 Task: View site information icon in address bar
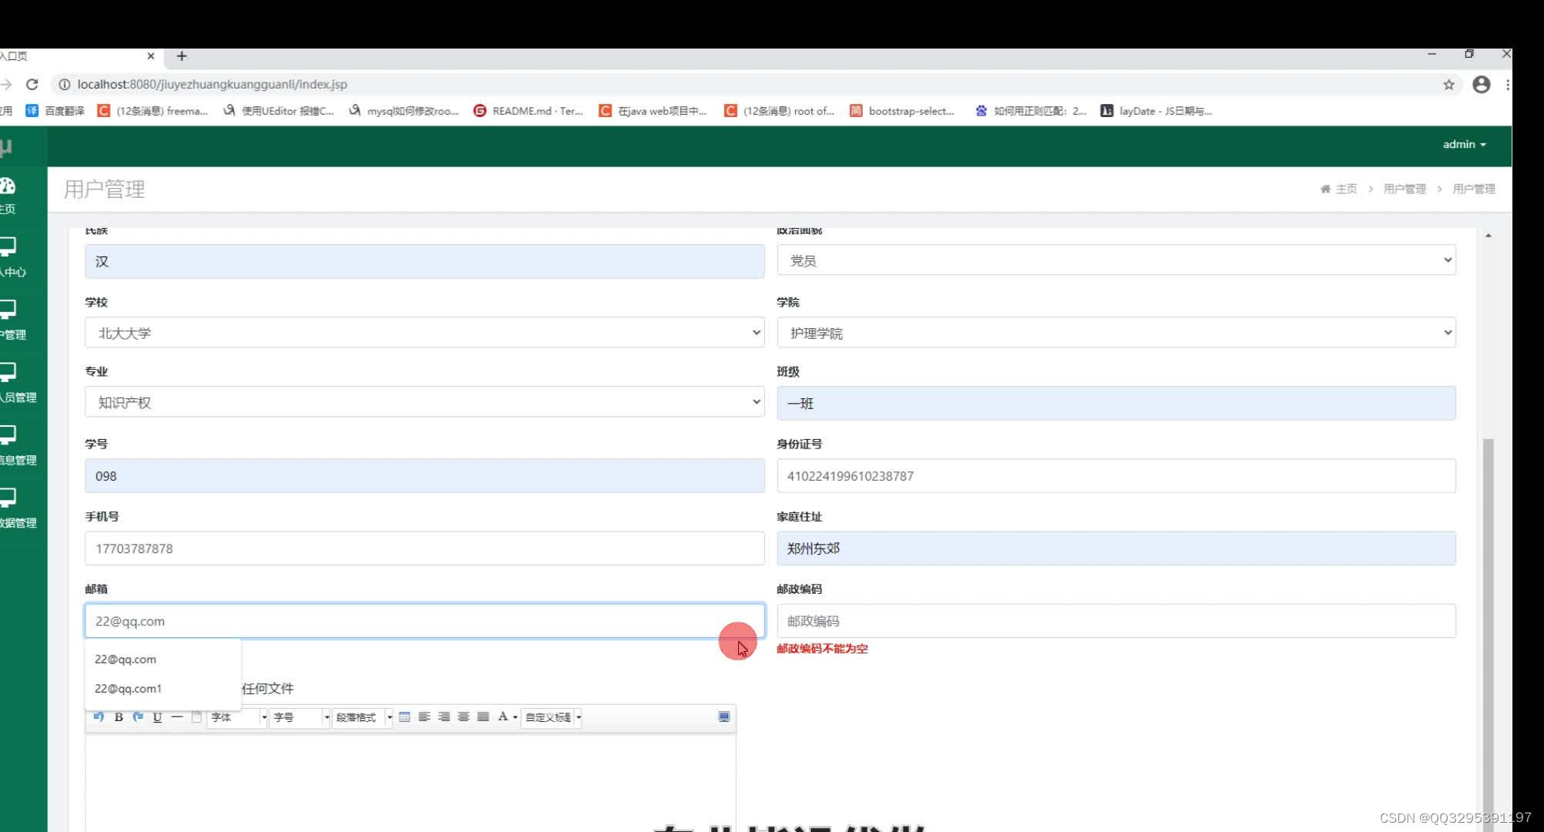point(65,84)
